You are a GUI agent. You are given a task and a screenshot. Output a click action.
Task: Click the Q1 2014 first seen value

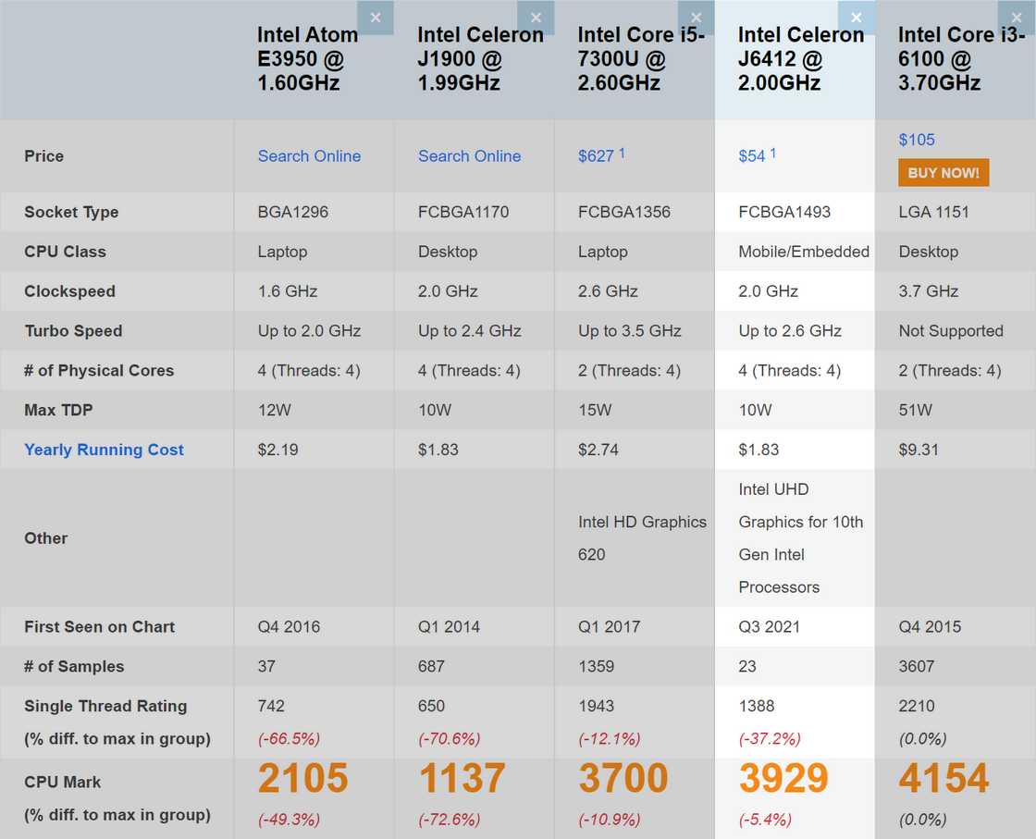coord(449,627)
